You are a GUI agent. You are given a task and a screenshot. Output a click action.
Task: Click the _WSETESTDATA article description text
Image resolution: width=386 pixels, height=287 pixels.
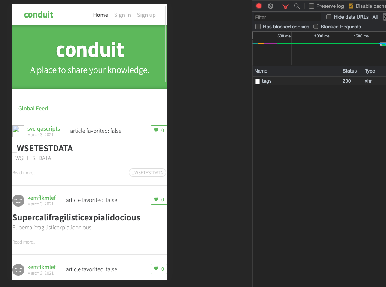[x=32, y=158]
